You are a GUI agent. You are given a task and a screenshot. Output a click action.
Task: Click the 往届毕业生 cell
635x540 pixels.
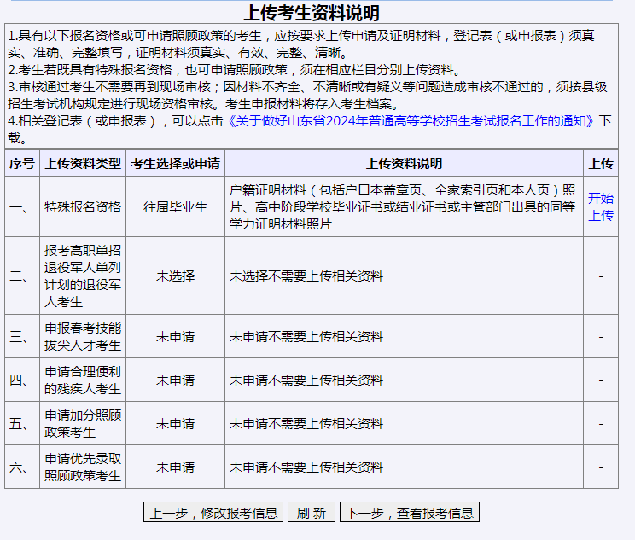tap(175, 206)
